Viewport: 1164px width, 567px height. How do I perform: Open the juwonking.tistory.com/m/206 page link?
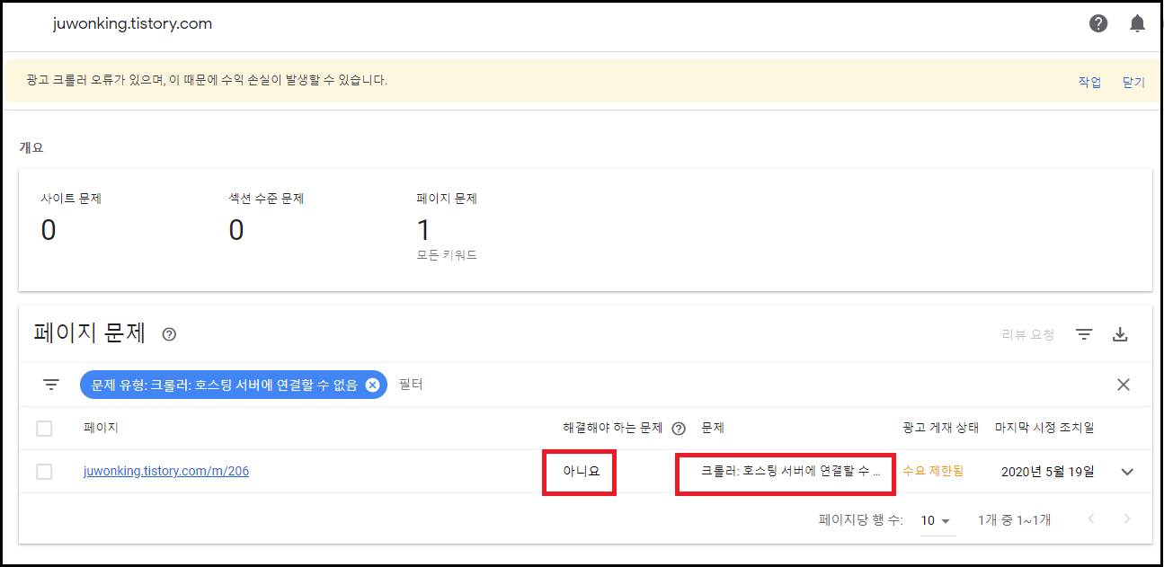coord(165,470)
